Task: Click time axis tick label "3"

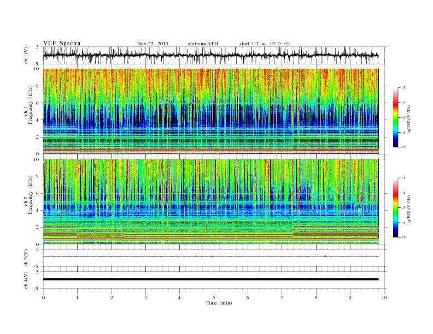Action: click(145, 297)
